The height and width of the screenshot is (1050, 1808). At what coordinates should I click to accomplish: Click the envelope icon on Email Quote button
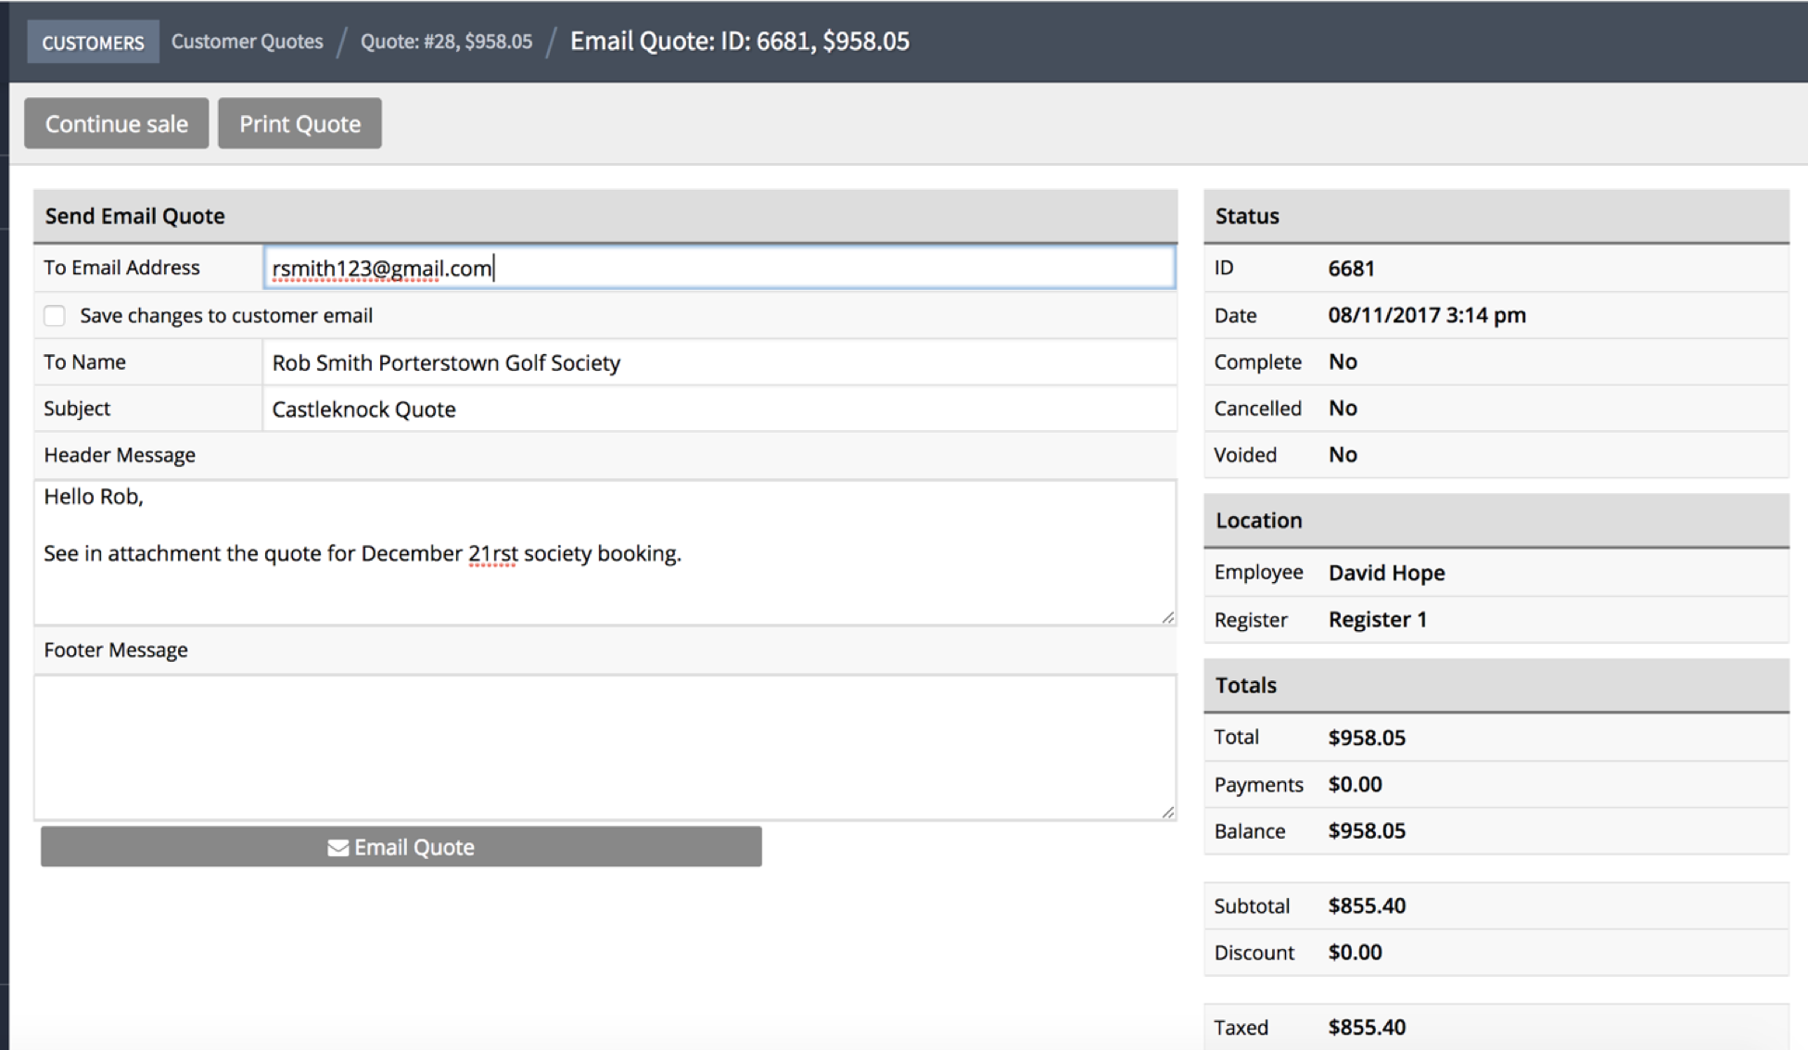point(337,847)
